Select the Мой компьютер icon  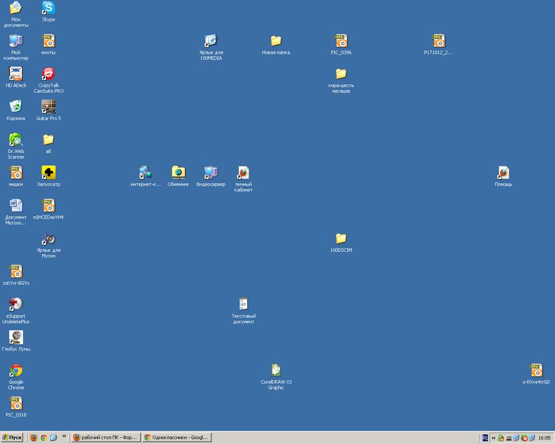pyautogui.click(x=15, y=41)
